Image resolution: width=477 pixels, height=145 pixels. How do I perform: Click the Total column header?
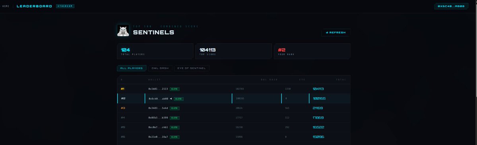point(341,80)
